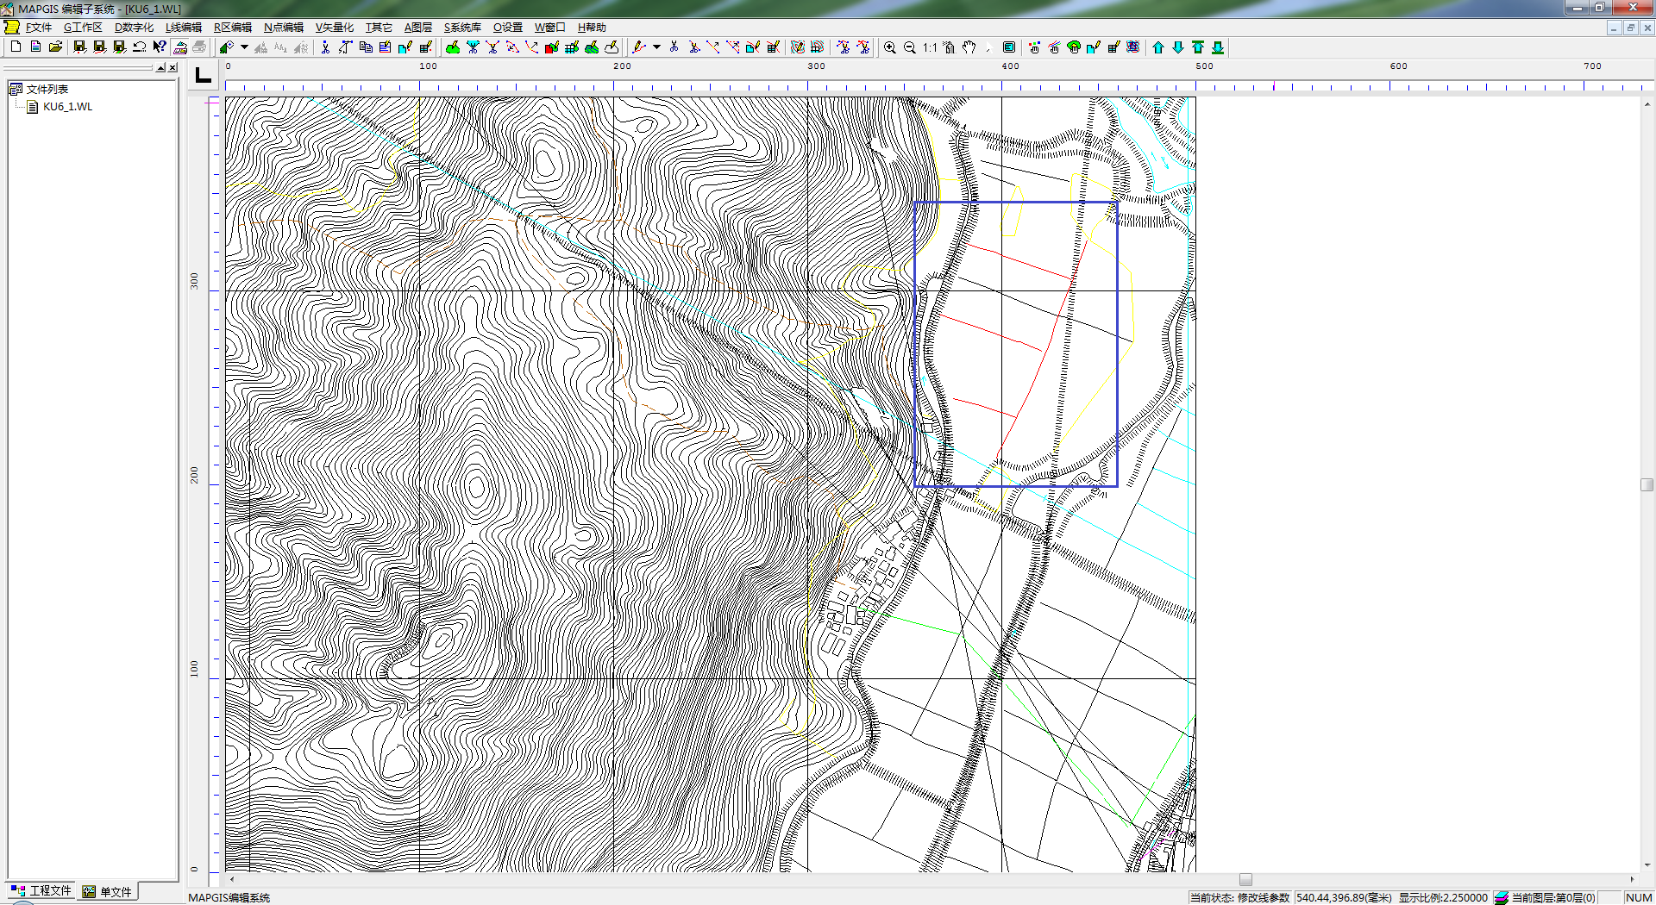Open the F文件 menu
The width and height of the screenshot is (1656, 905).
(38, 28)
